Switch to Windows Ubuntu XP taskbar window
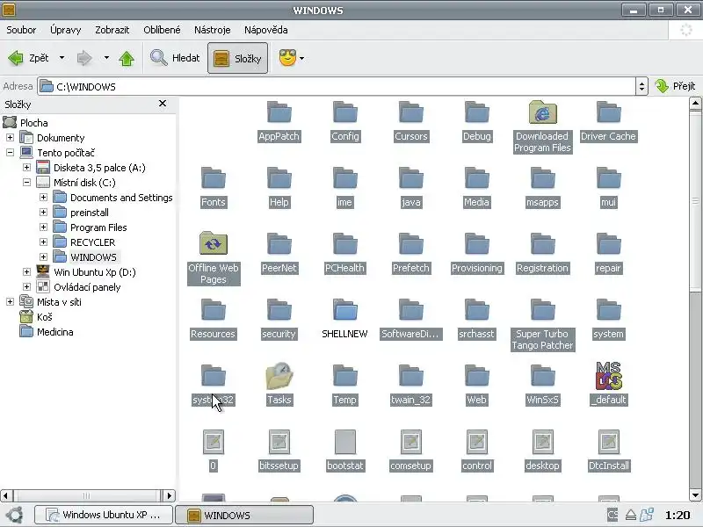 click(x=103, y=515)
